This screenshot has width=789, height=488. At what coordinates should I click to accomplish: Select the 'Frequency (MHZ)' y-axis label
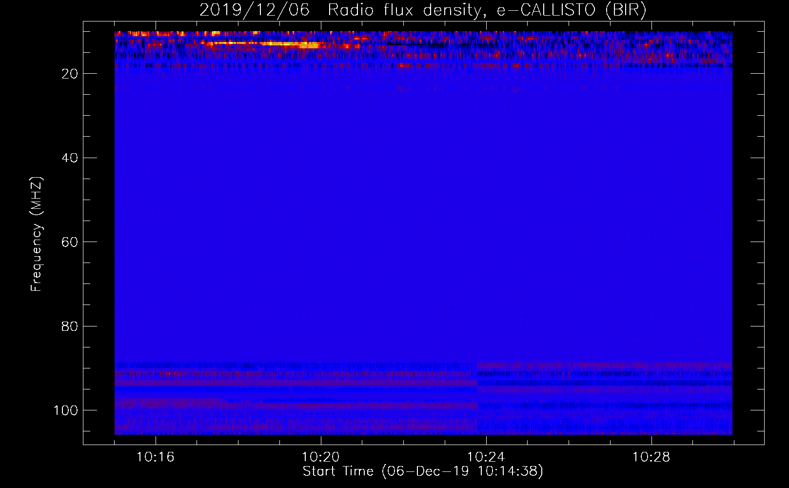point(37,234)
